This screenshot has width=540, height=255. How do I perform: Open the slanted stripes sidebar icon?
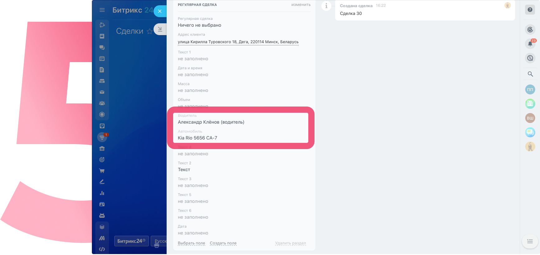click(102, 238)
